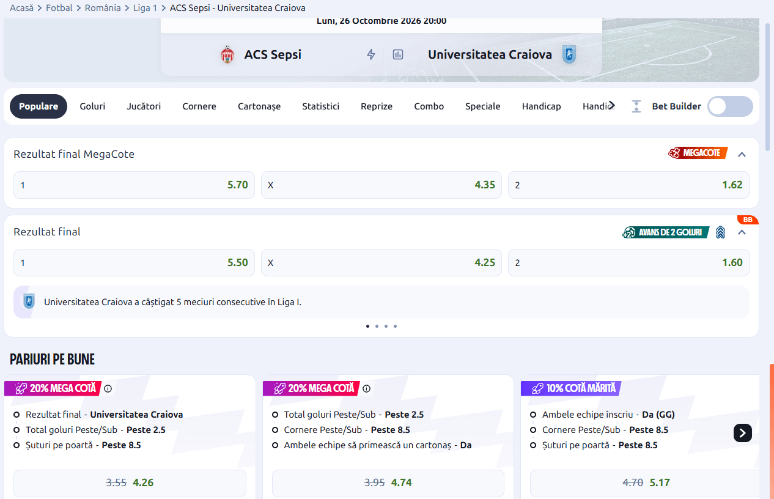Go to Liga 1 breadcrumb link
This screenshot has width=774, height=499.
tap(145, 8)
